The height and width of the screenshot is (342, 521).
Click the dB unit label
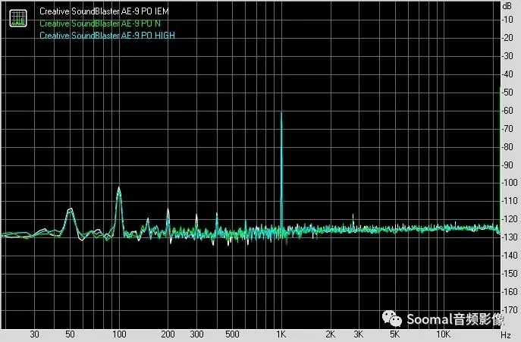click(507, 6)
